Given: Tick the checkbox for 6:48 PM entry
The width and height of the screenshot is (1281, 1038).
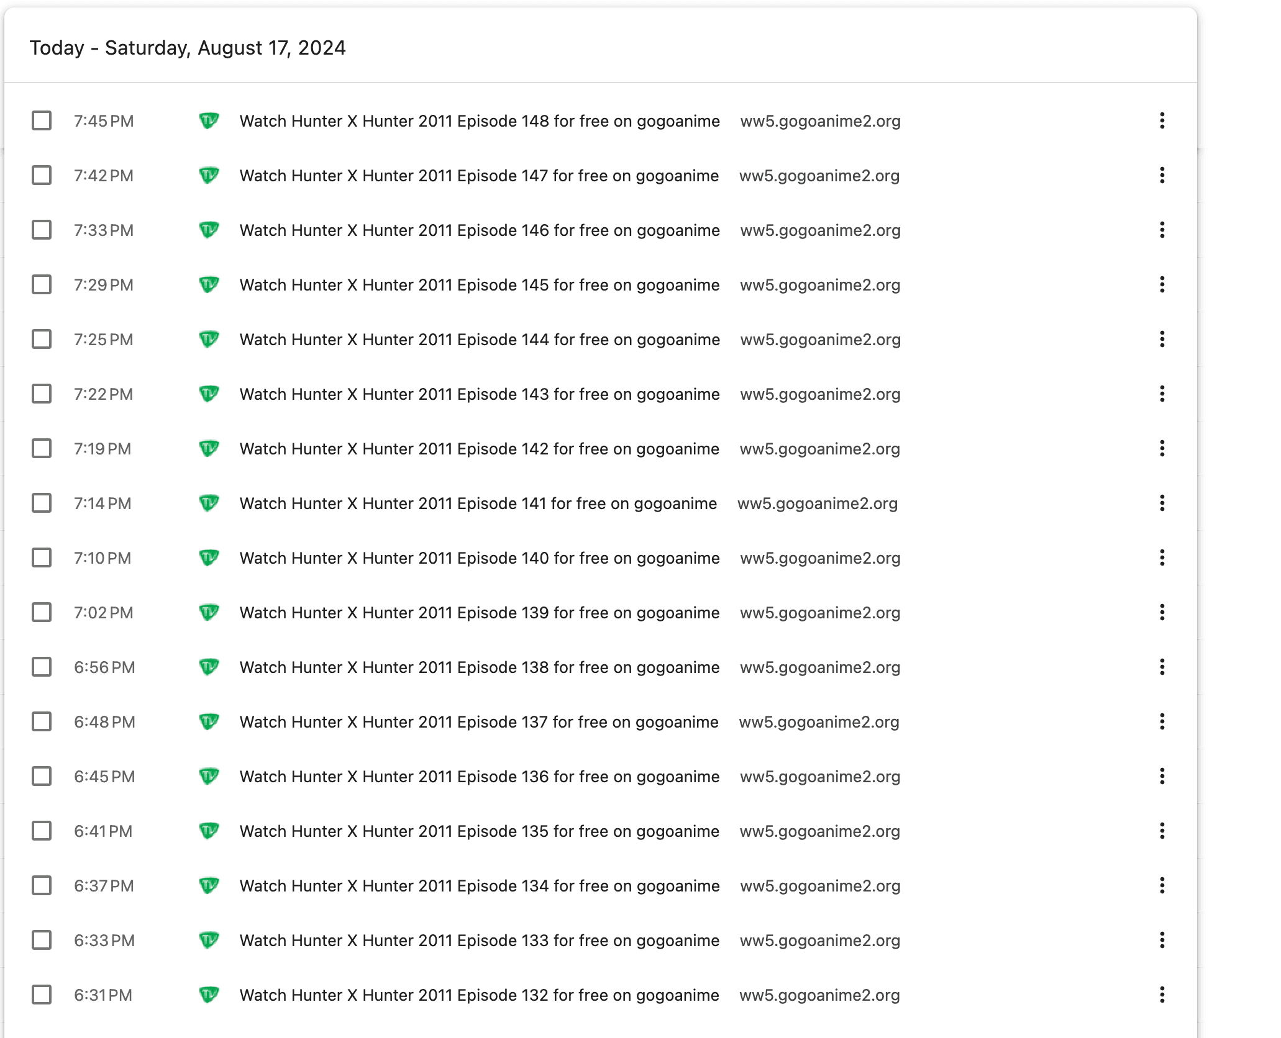Looking at the screenshot, I should [x=42, y=721].
